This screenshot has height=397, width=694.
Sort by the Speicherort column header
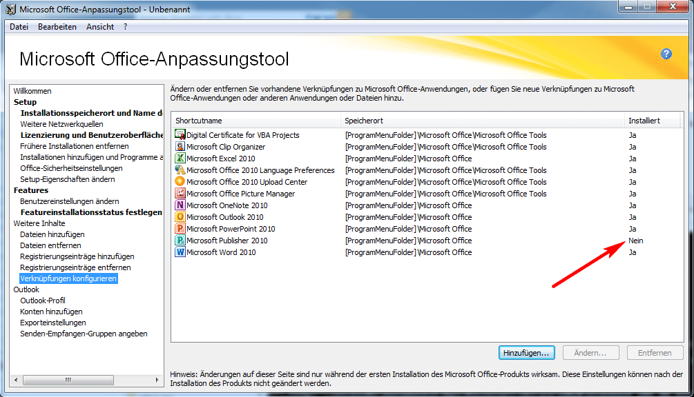pos(483,121)
